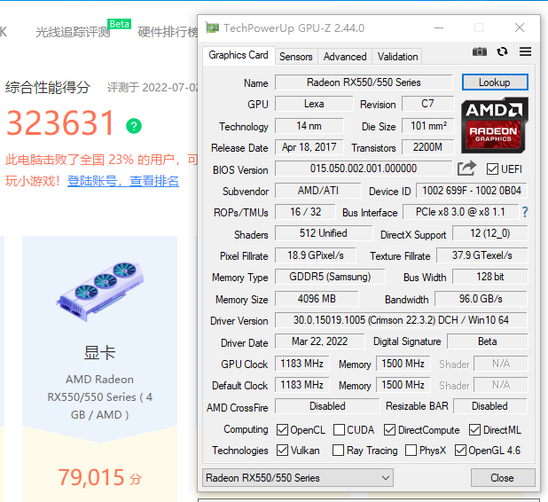Click the Name field Radeon RX550/550 Series
548x502 pixels.
point(364,82)
